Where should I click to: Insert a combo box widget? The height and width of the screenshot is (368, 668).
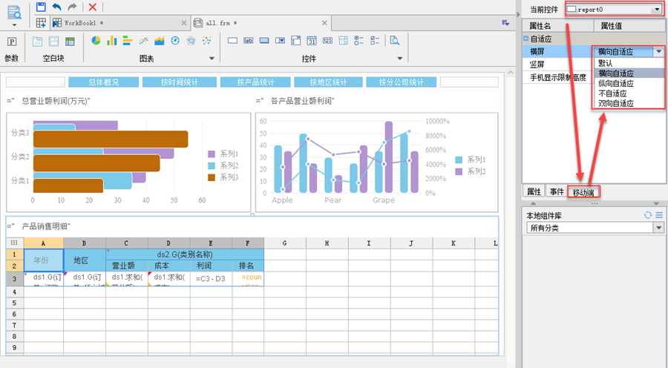point(280,41)
